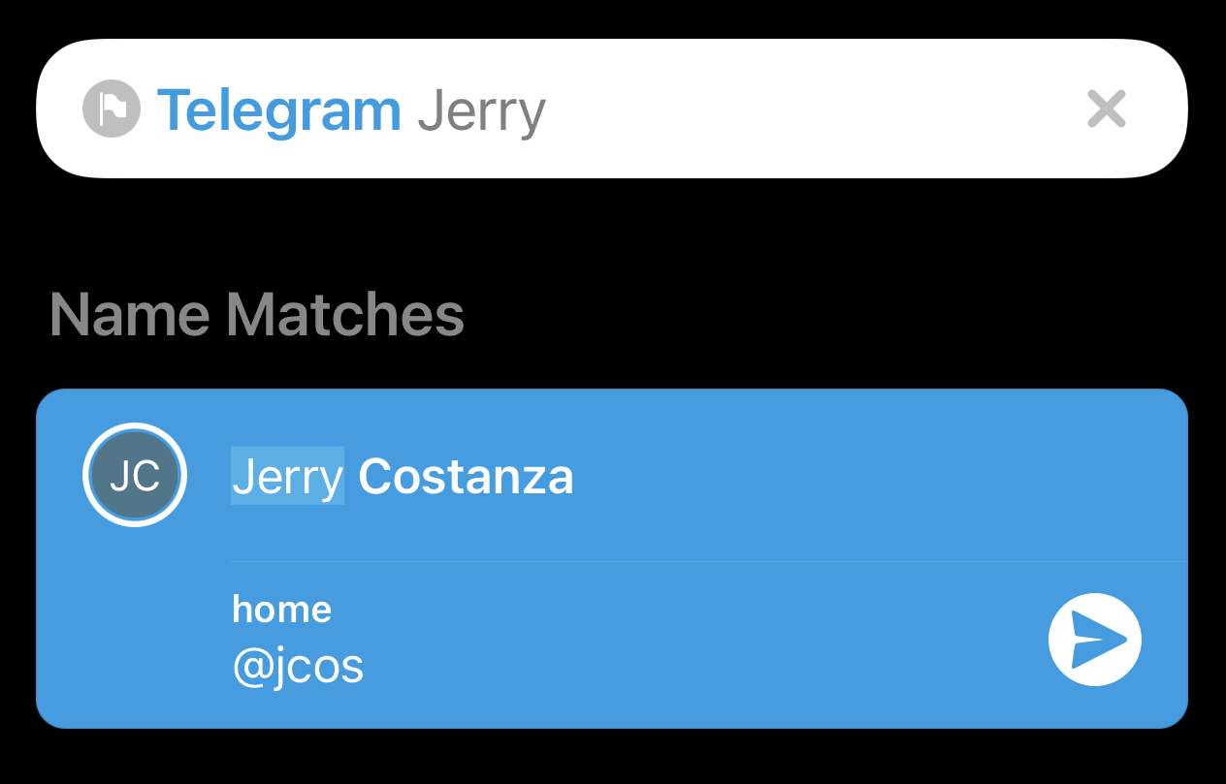Image resolution: width=1226 pixels, height=784 pixels.
Task: Choose the Jerry Costanza contact result
Action: tap(612, 475)
